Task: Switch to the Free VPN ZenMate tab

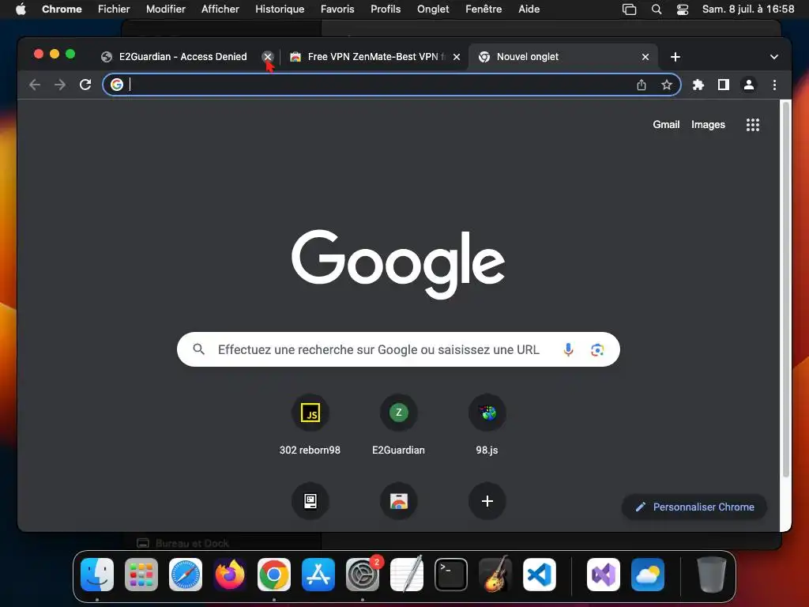Action: pos(373,57)
